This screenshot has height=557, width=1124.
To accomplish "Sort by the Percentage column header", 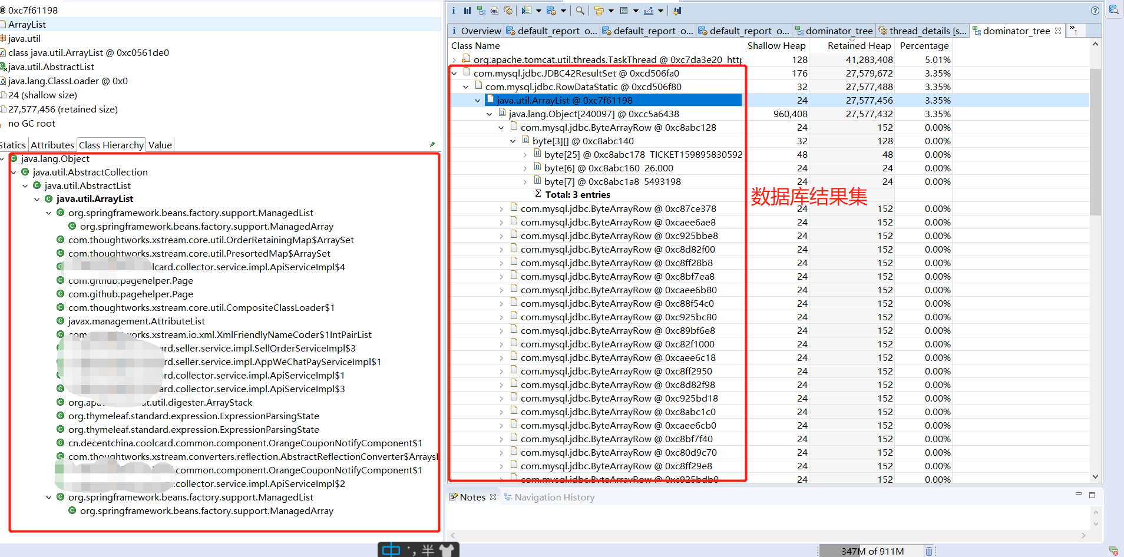I will point(924,45).
